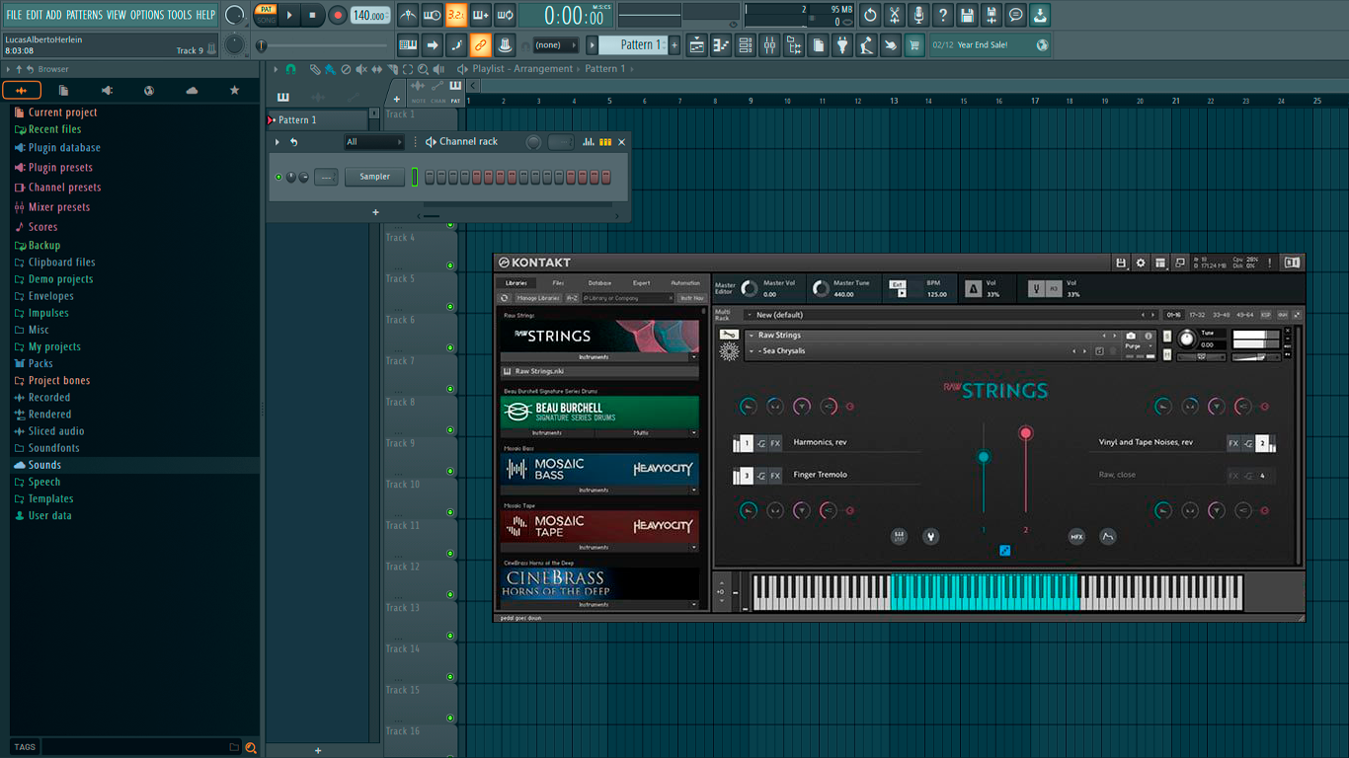Switch to Kontakt Database tab
Image resolution: width=1349 pixels, height=758 pixels.
tap(599, 283)
